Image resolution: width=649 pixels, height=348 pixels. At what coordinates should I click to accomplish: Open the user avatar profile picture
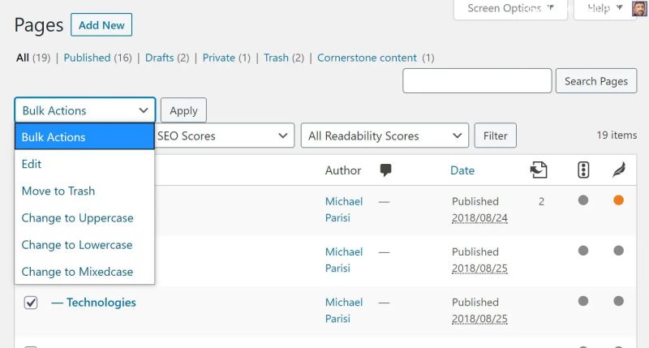(640, 8)
